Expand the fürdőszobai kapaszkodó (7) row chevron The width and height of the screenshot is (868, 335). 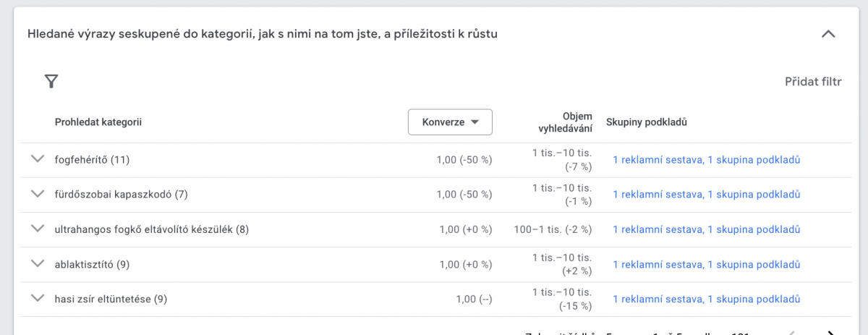pos(38,194)
